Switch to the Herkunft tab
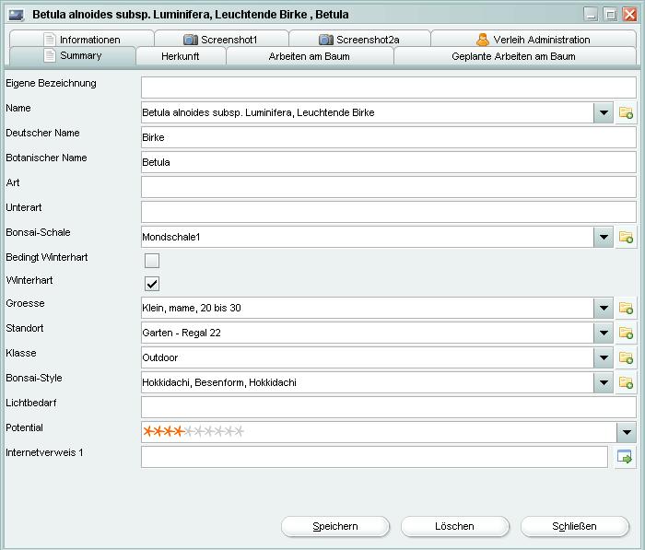The width and height of the screenshot is (645, 550). click(x=181, y=56)
